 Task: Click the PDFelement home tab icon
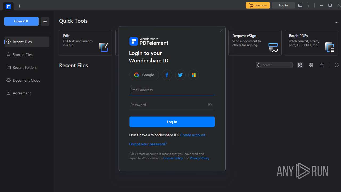coord(8,6)
